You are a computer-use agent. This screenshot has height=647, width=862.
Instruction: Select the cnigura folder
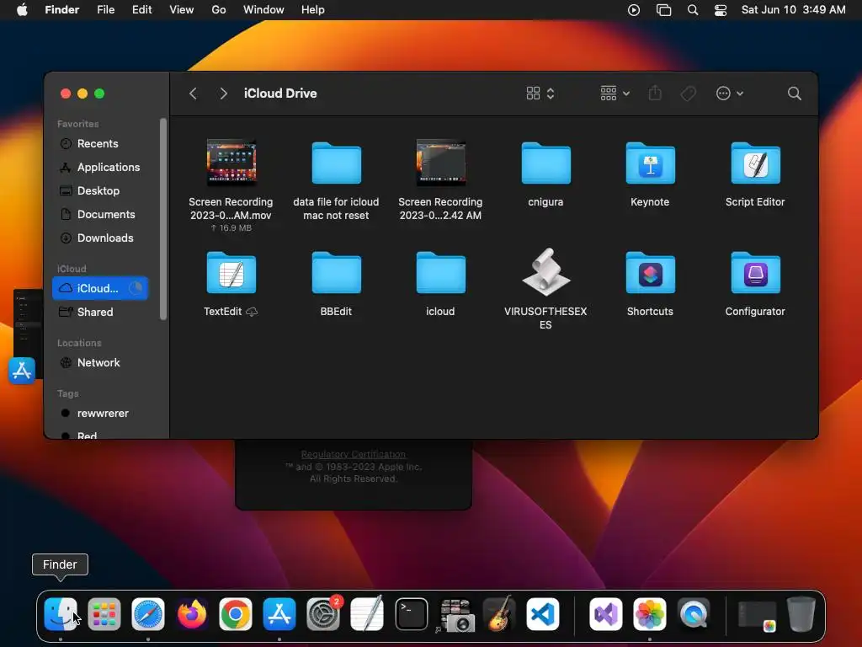point(545,163)
